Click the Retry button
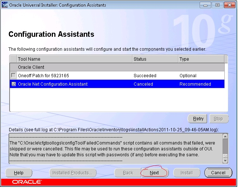Screen dimensions: 239x189 tap(198, 119)
